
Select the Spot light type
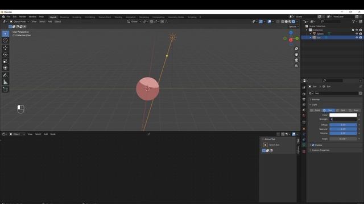point(341,110)
